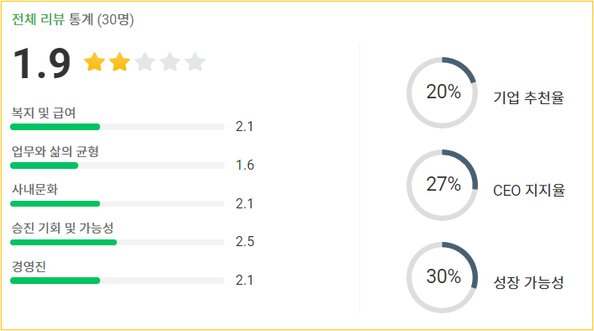Click the 승진 기회 및 가능성 rating bar
The height and width of the screenshot is (331, 594).
click(x=118, y=242)
